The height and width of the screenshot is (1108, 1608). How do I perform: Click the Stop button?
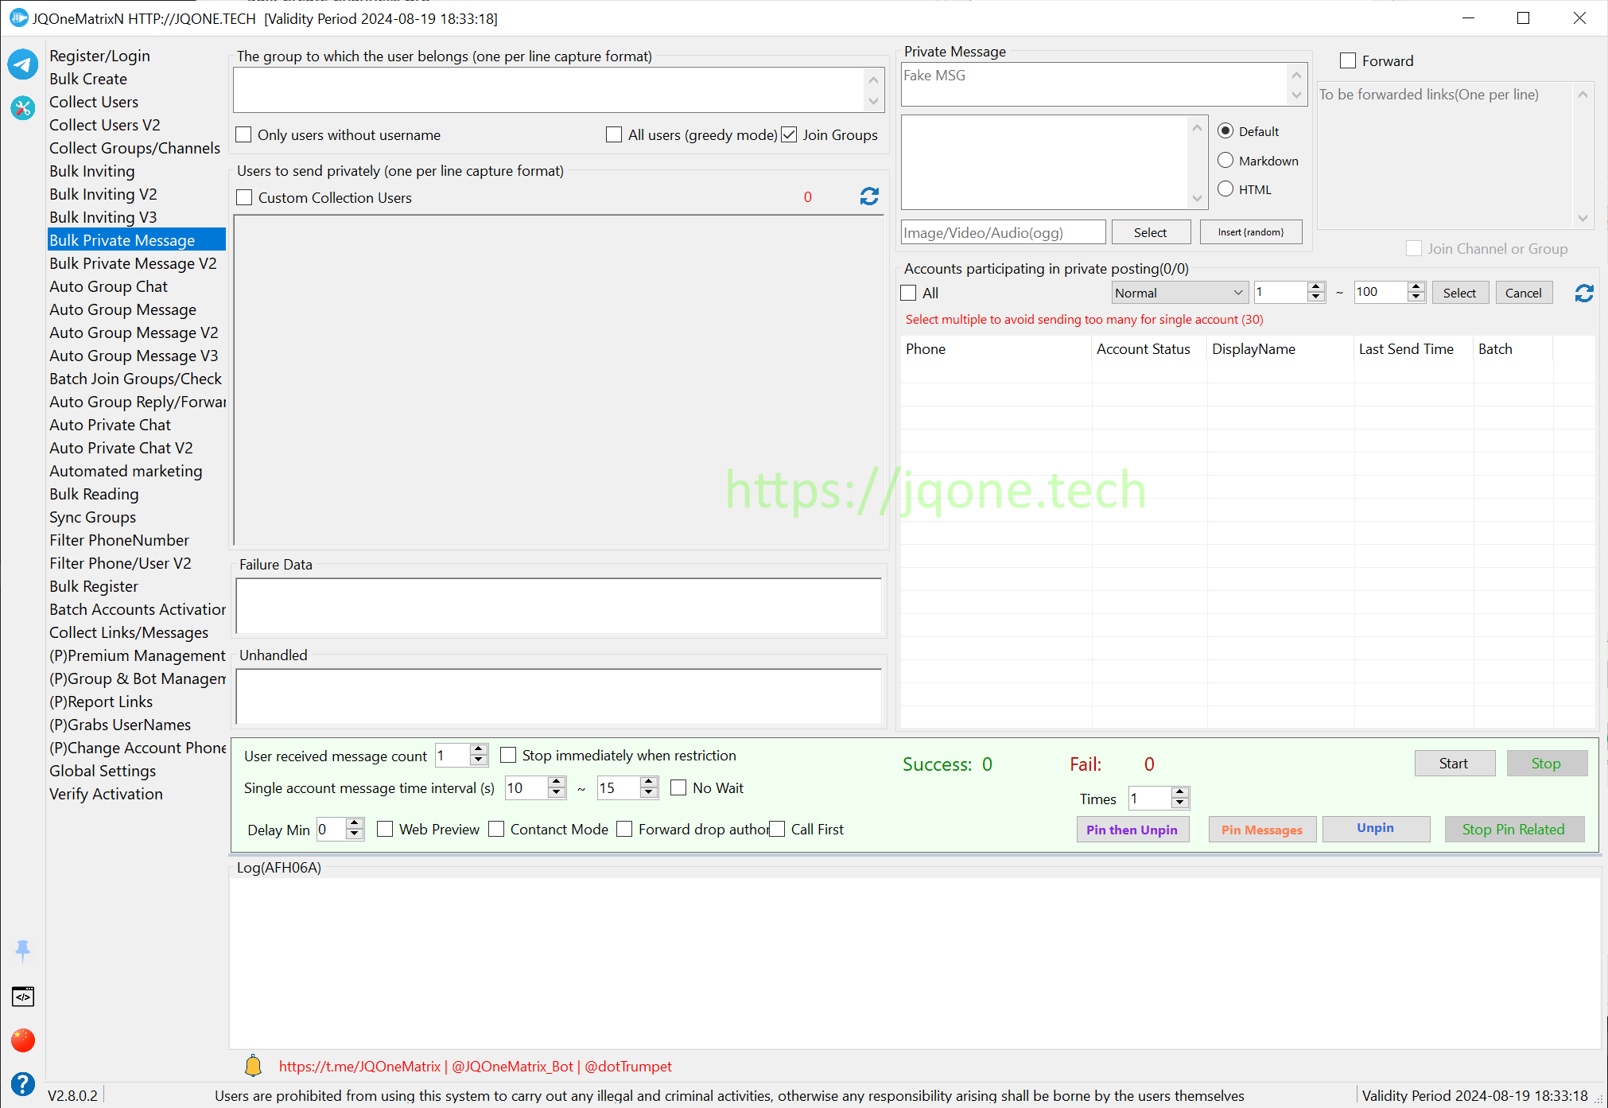click(1546, 764)
